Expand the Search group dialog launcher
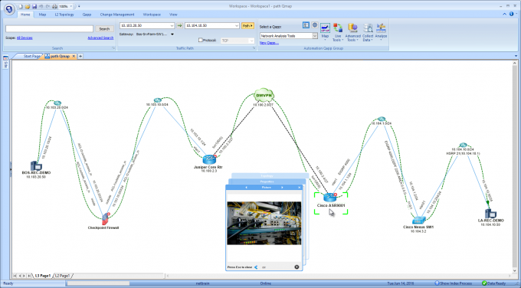This screenshot has width=521, height=288. point(113,48)
